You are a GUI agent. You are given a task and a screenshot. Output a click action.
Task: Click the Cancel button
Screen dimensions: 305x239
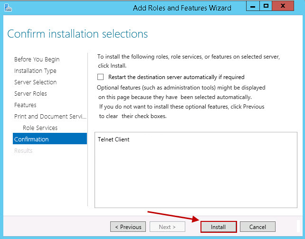pyautogui.click(x=257, y=227)
